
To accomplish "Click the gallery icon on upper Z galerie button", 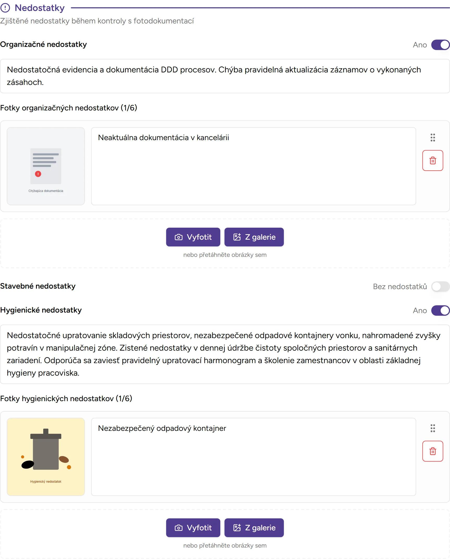I will (x=237, y=237).
